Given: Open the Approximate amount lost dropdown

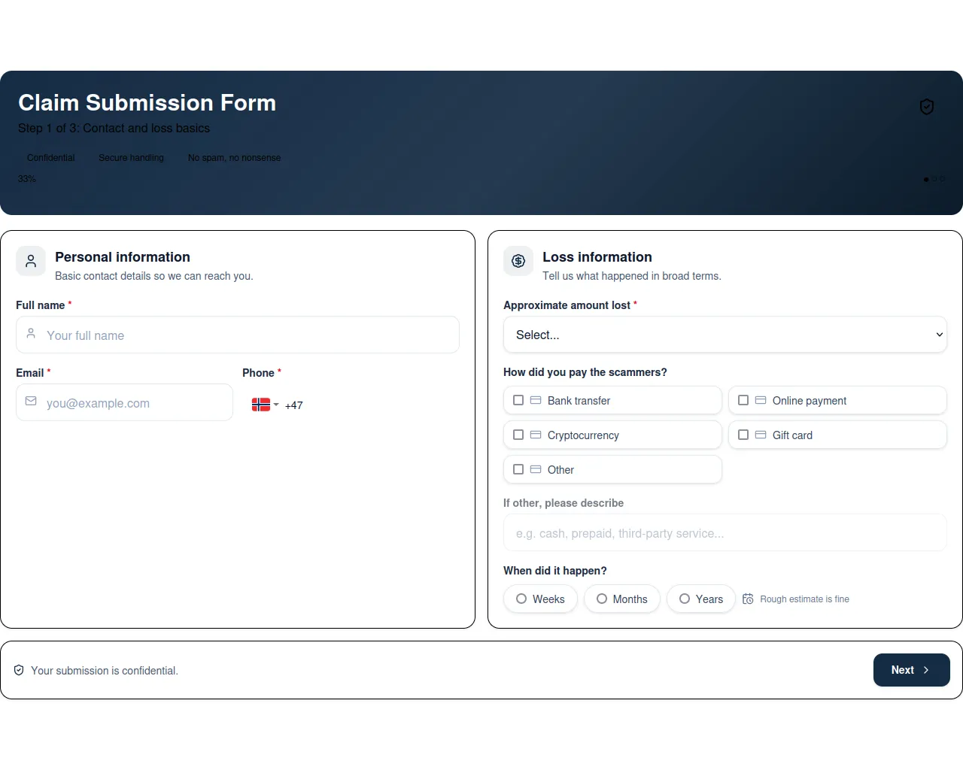Looking at the screenshot, I should pos(725,335).
